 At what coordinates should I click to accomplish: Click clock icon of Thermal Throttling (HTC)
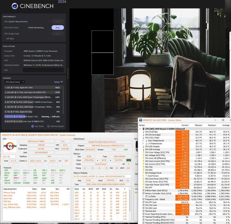click(x=143, y=217)
